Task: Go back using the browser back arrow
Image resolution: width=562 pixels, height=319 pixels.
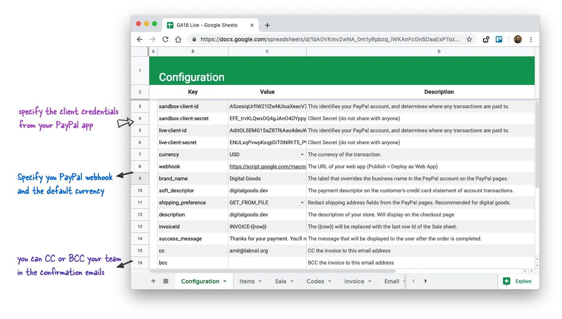Action: 139,39
